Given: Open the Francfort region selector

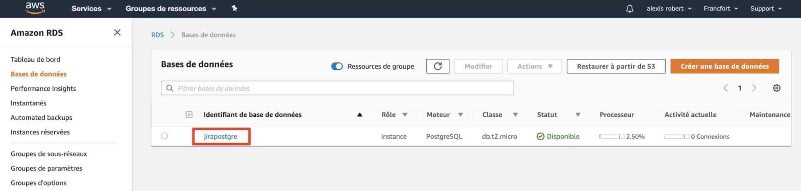Looking at the screenshot, I should (720, 9).
